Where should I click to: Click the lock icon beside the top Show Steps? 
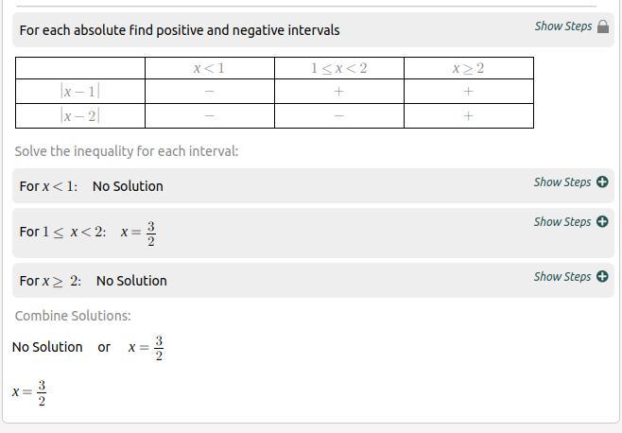(603, 26)
